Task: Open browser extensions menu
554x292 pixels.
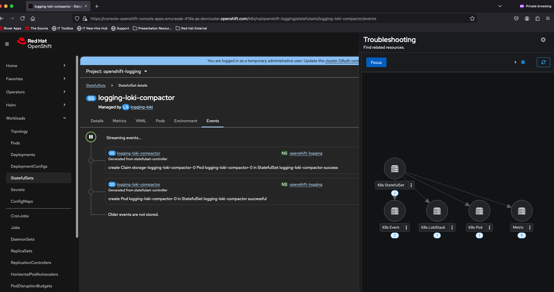Action: (x=537, y=18)
